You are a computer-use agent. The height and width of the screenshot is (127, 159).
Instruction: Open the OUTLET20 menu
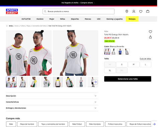pyautogui.click(x=26, y=19)
